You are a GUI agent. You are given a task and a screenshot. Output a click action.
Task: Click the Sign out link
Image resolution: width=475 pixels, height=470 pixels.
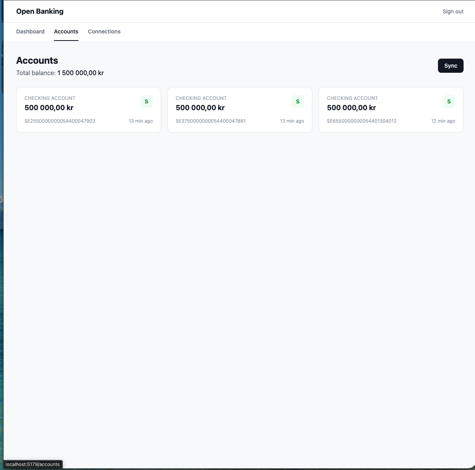click(x=453, y=11)
